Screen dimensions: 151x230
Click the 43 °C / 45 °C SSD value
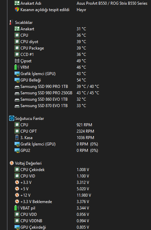pos(88,93)
